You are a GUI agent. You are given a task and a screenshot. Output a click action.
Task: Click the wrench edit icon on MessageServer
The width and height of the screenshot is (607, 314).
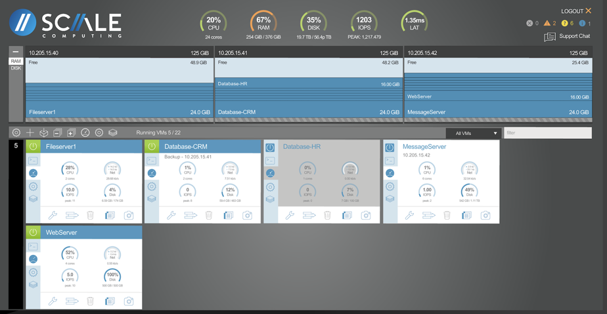point(409,215)
